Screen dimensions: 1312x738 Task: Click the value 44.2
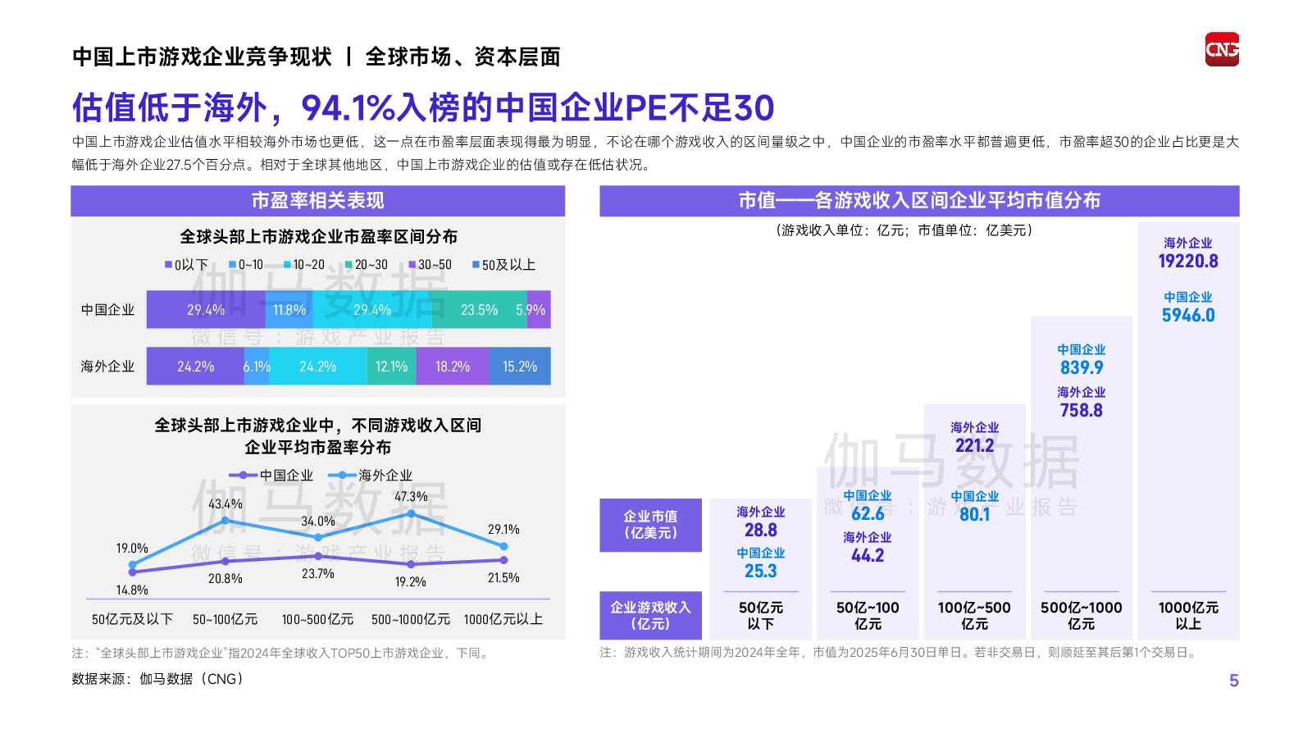click(868, 556)
